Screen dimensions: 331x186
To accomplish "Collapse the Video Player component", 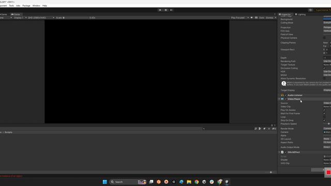I will pyautogui.click(x=279, y=99).
